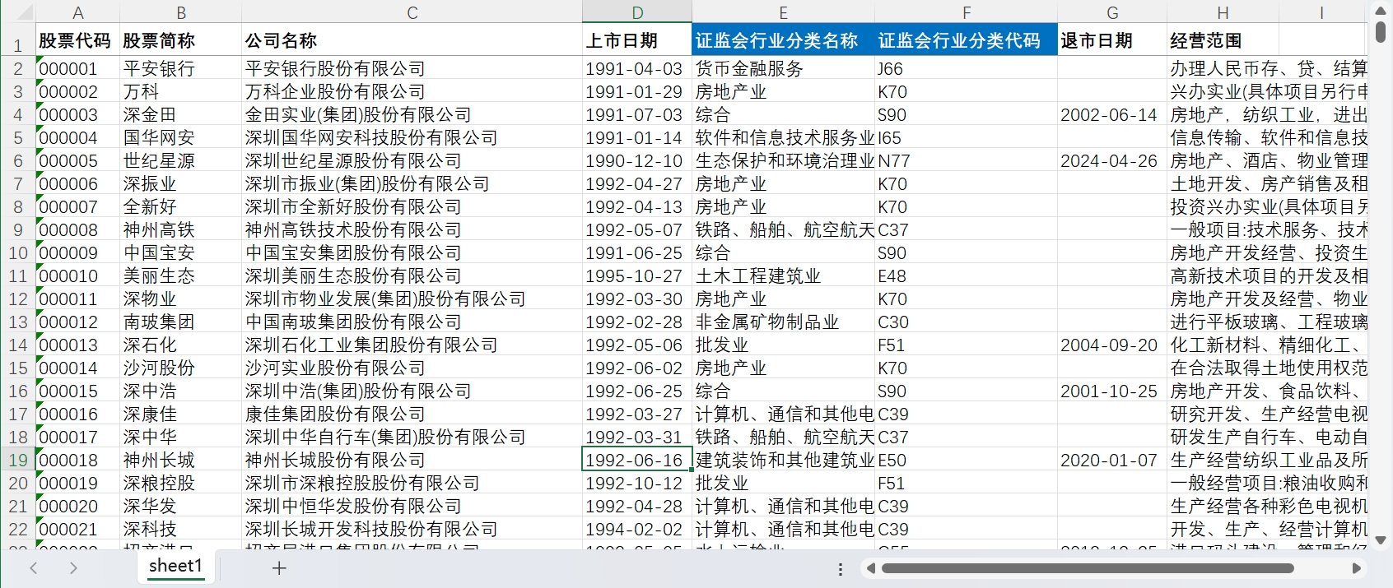Click the 公司名称 header cell
Screen dimensions: 1393x588
412,40
